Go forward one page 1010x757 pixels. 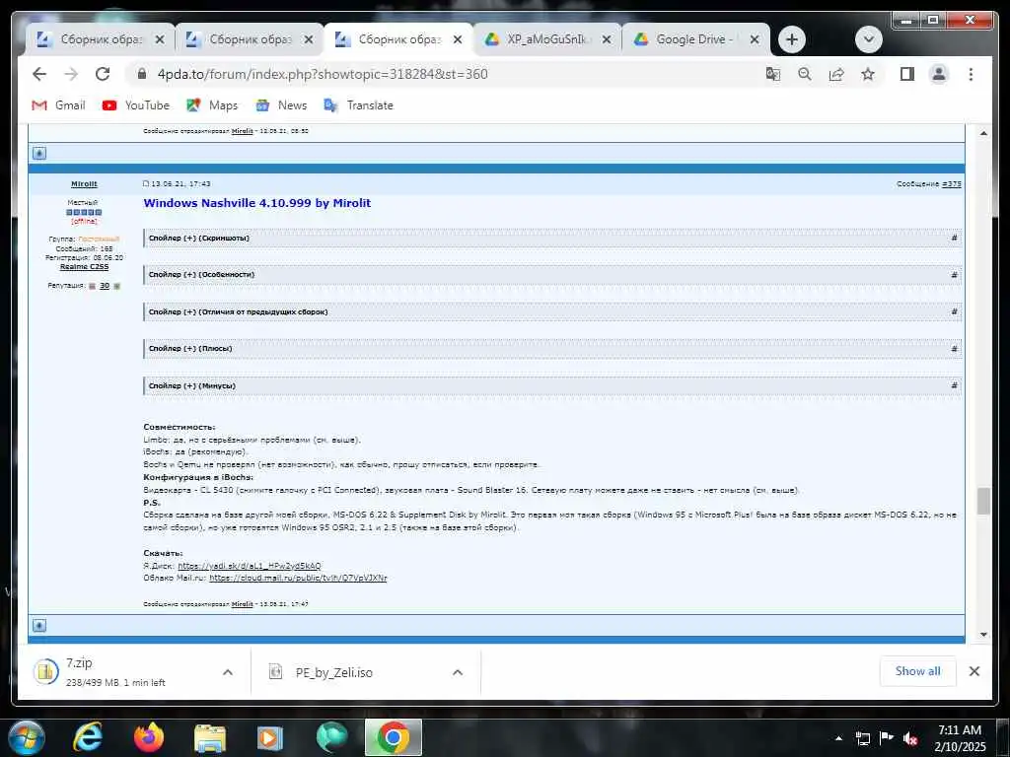tap(71, 74)
